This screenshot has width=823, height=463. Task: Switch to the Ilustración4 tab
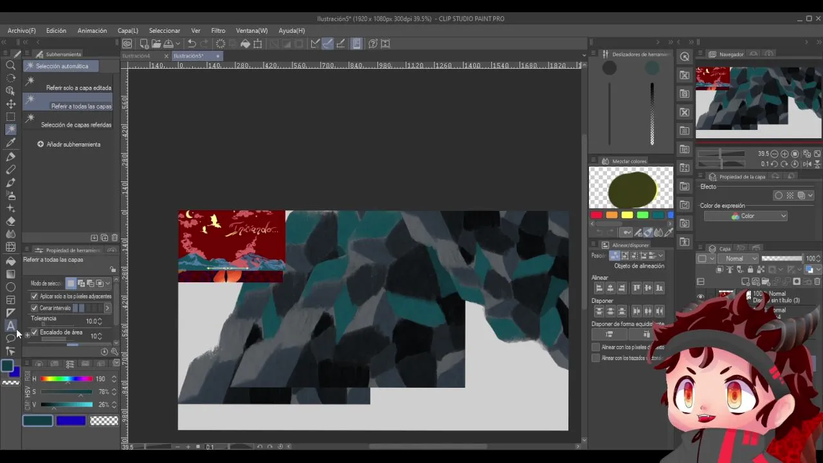pos(137,56)
